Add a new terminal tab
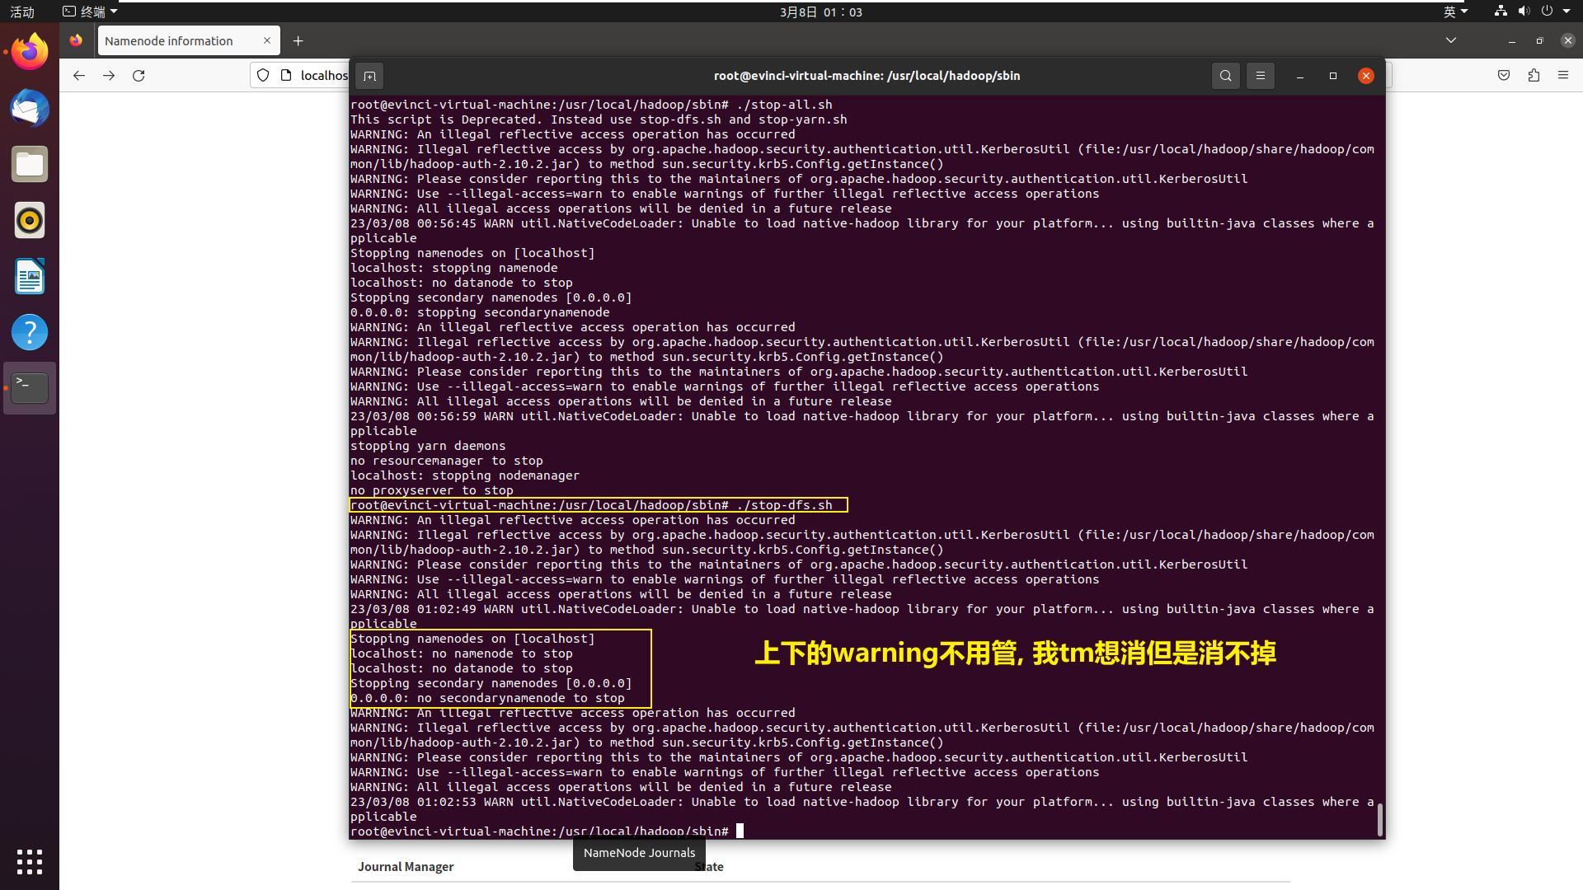This screenshot has height=890, width=1583. click(369, 76)
